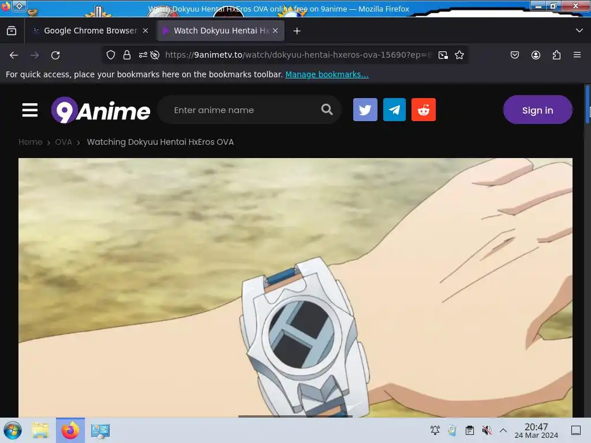The width and height of the screenshot is (591, 443).
Task: Toggle the pin-on-all-desktops title bar icon
Action: [x=20, y=6]
